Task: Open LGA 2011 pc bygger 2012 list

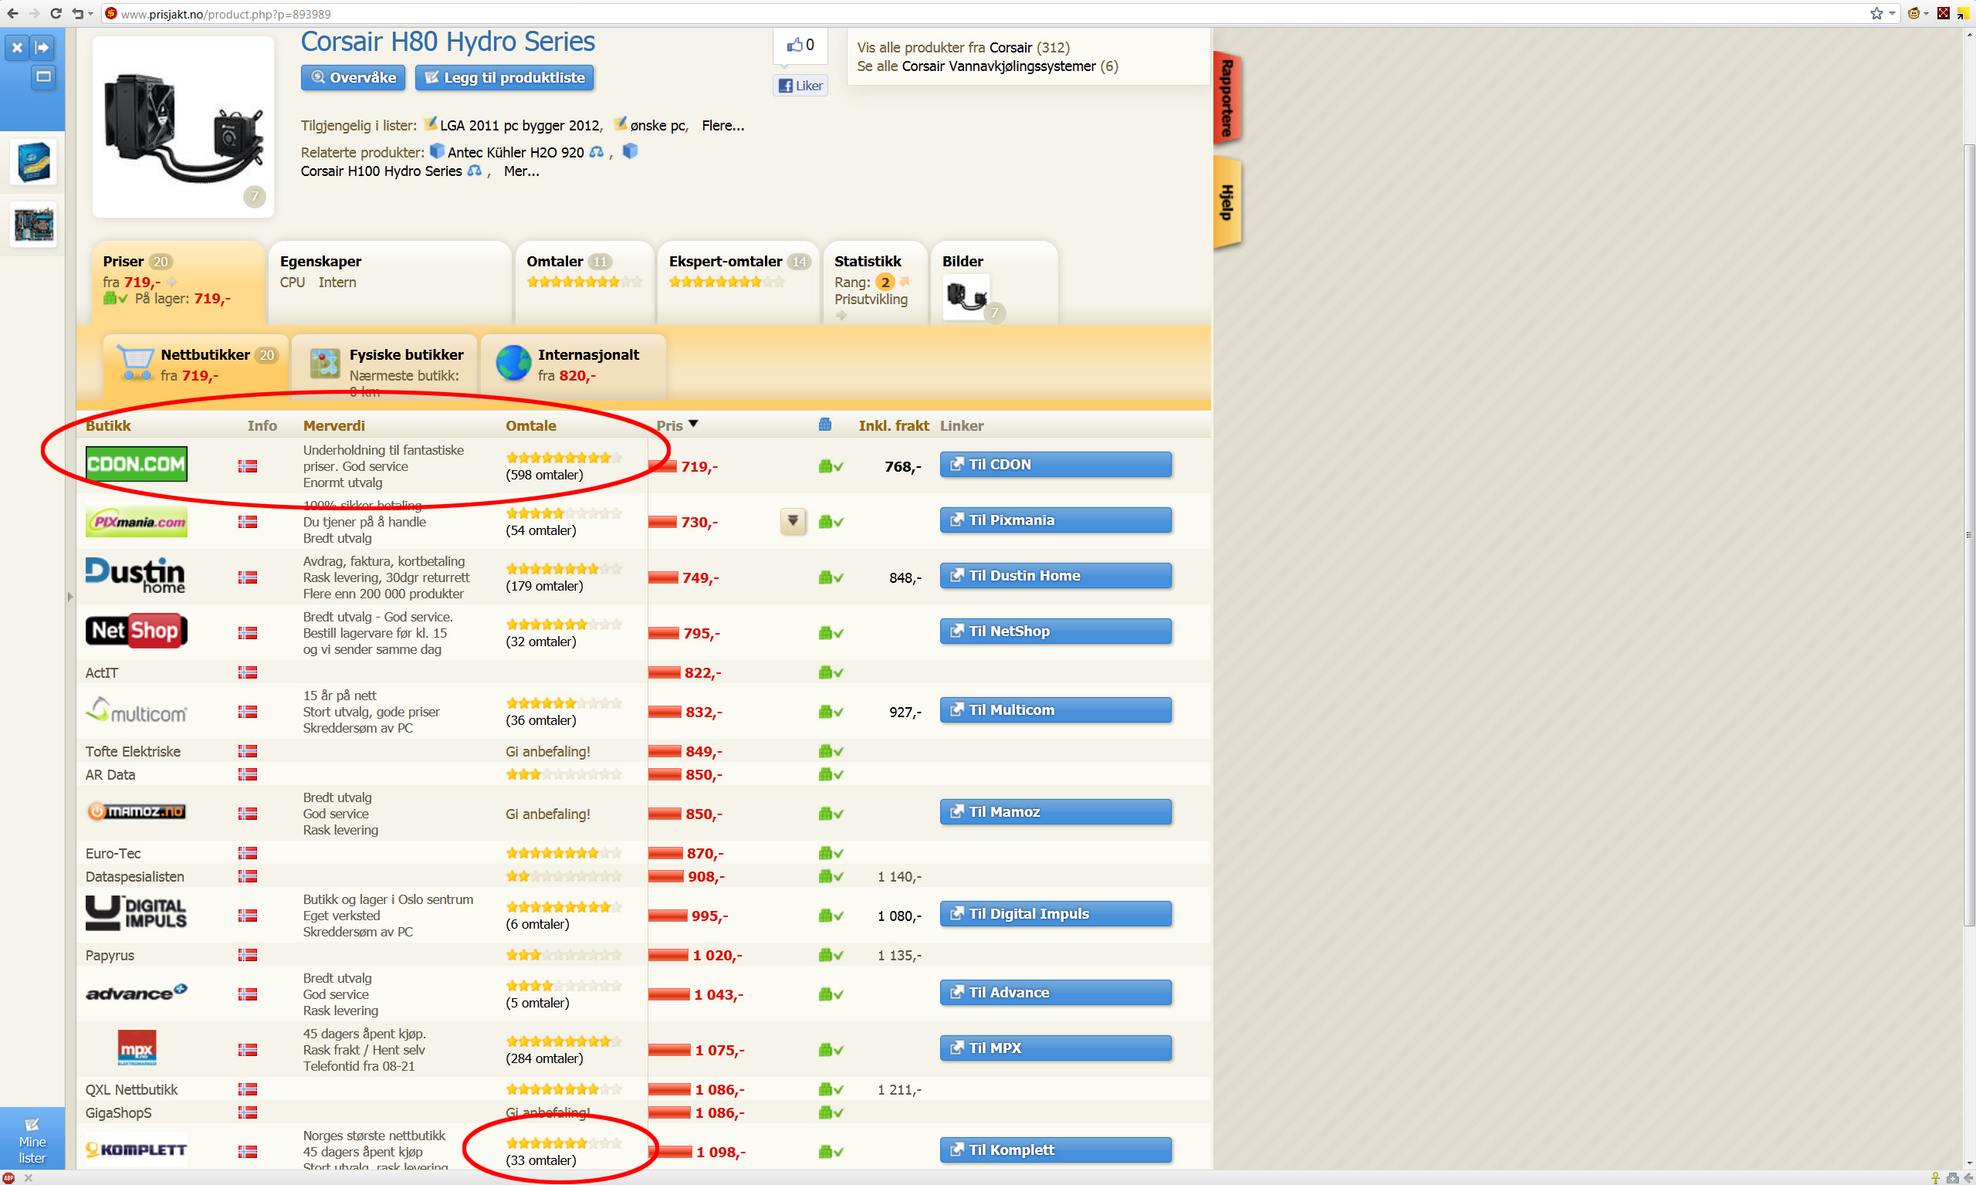Action: 519,125
